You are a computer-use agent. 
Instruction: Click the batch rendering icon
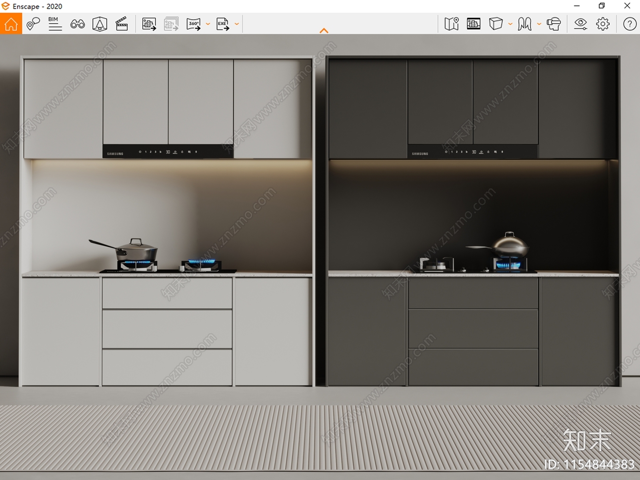171,24
